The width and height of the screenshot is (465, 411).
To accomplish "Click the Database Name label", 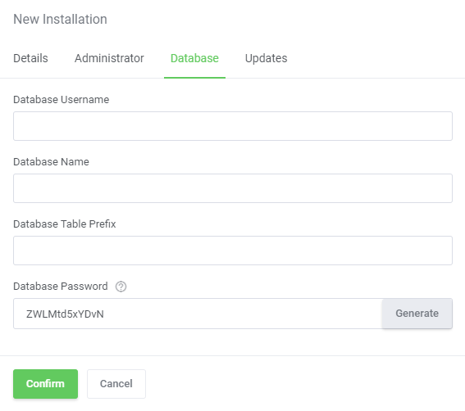I will pyautogui.click(x=51, y=161).
